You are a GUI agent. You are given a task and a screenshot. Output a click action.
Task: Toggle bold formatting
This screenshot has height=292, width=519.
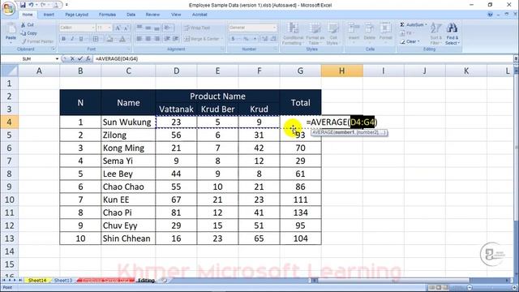pos(63,39)
